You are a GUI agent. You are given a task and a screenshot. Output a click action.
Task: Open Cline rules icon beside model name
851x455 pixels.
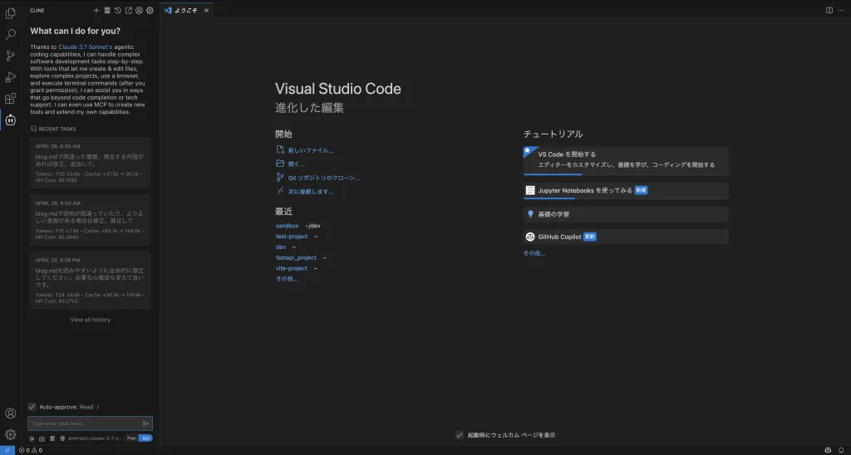pos(62,438)
